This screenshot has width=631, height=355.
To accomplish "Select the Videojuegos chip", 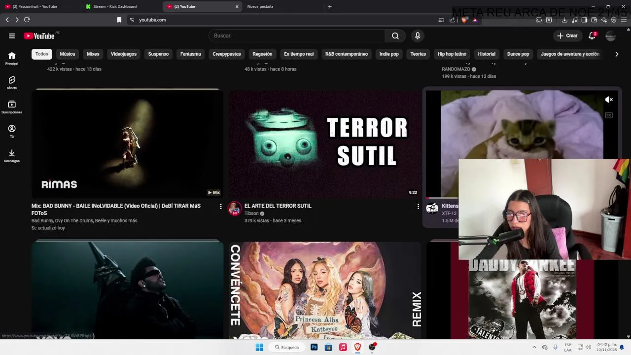I will tap(124, 54).
